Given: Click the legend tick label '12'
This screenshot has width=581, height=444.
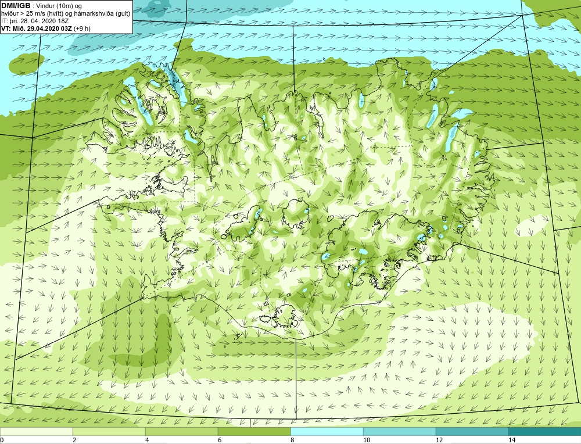Looking at the screenshot, I should coord(439,440).
